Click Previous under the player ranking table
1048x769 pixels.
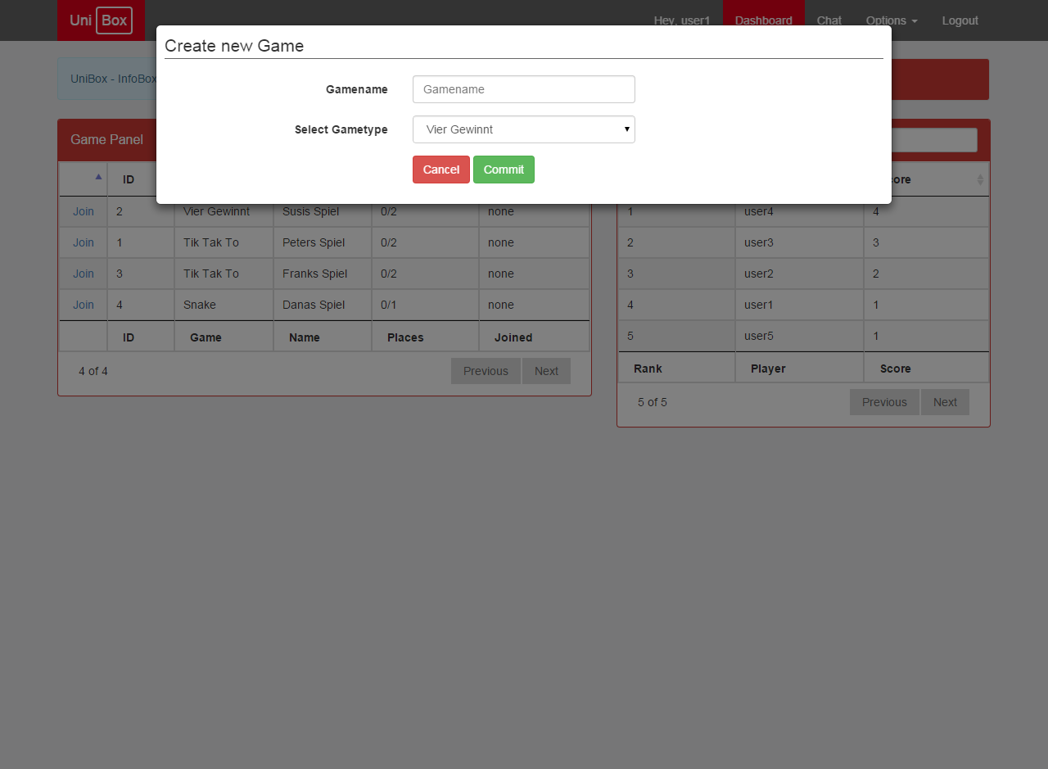884,402
